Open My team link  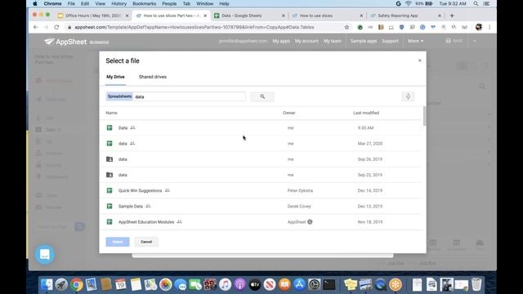[x=333, y=41]
